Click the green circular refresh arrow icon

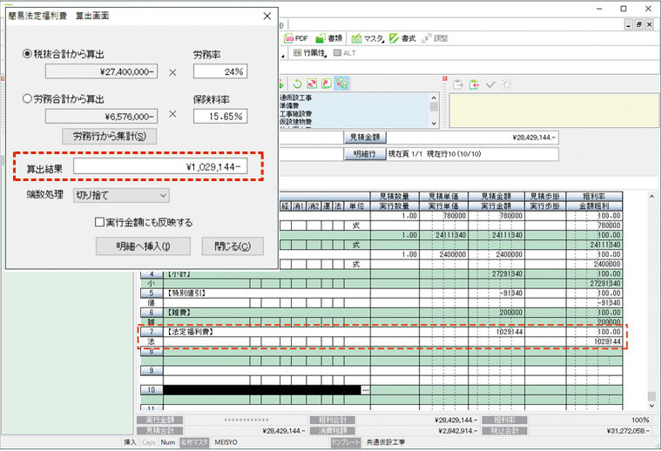coord(299,84)
